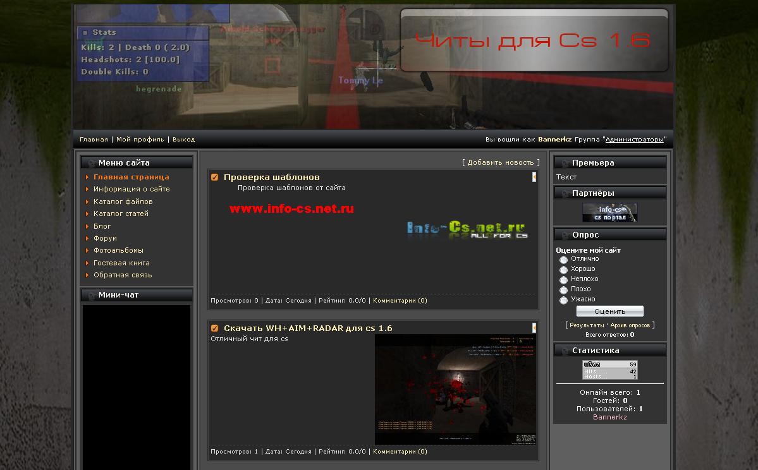Click the Выход logout link
The width and height of the screenshot is (758, 470).
click(183, 140)
